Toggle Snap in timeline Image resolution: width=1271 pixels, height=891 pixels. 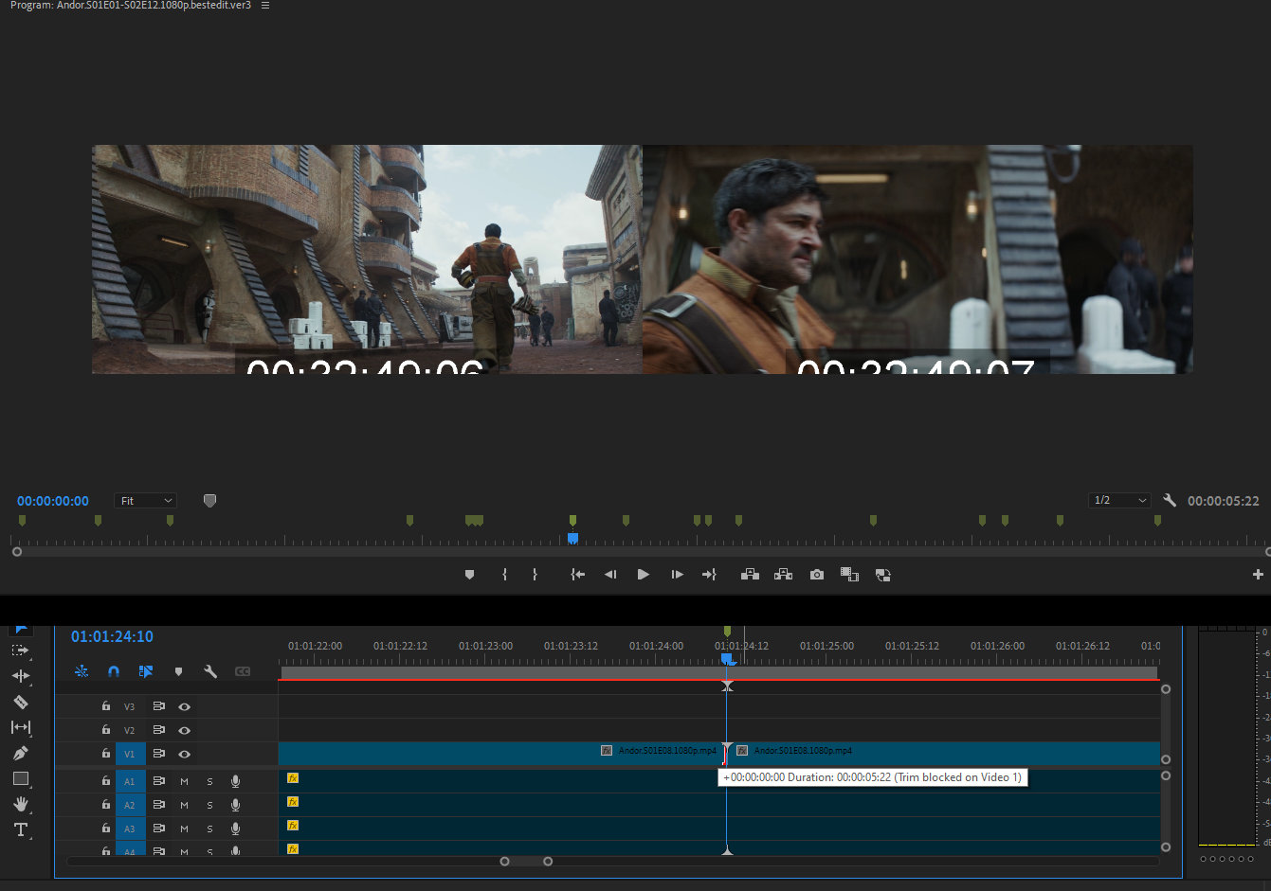114,671
